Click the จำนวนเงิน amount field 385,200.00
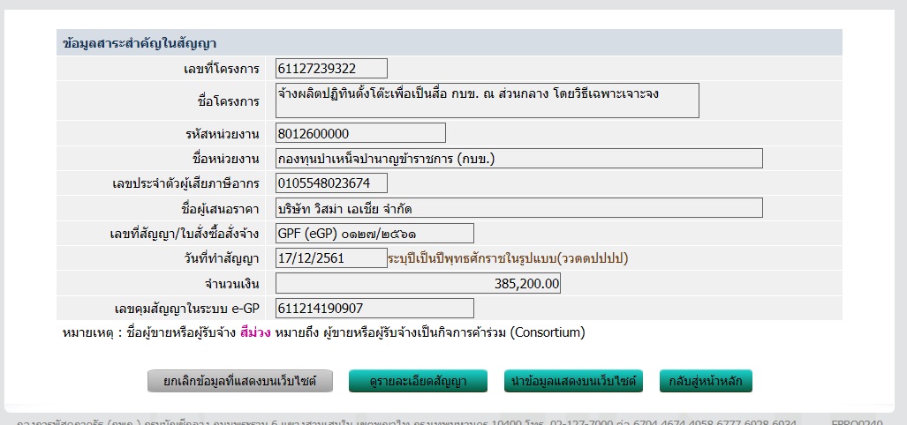Viewport: 907px width, 425px height. (418, 284)
